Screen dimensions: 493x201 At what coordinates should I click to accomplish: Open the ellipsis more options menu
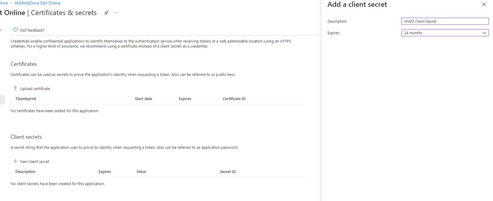point(116,13)
